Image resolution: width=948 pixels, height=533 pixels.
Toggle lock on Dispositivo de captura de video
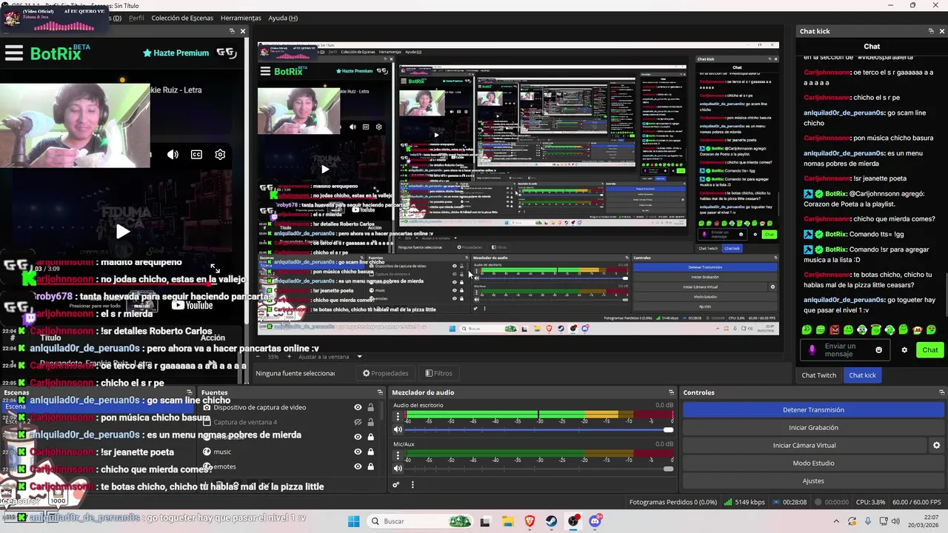click(370, 407)
